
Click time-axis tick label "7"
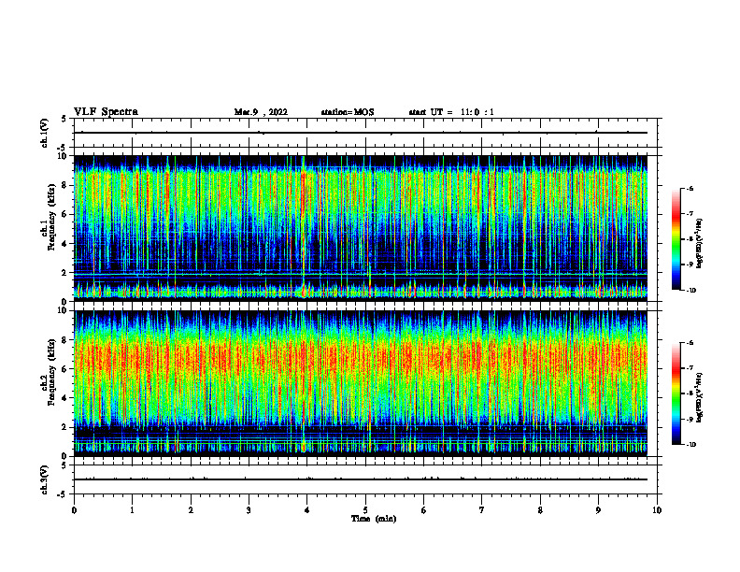[x=482, y=510]
